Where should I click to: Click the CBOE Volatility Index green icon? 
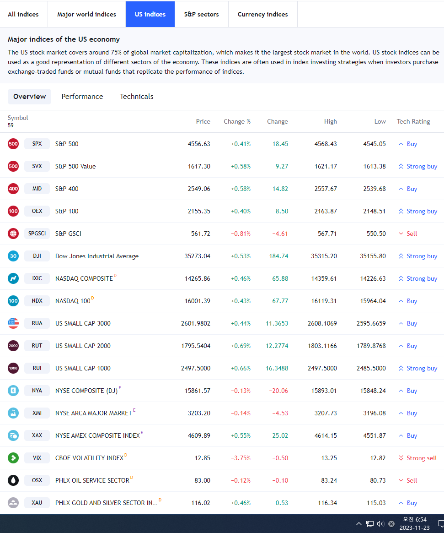(x=13, y=458)
